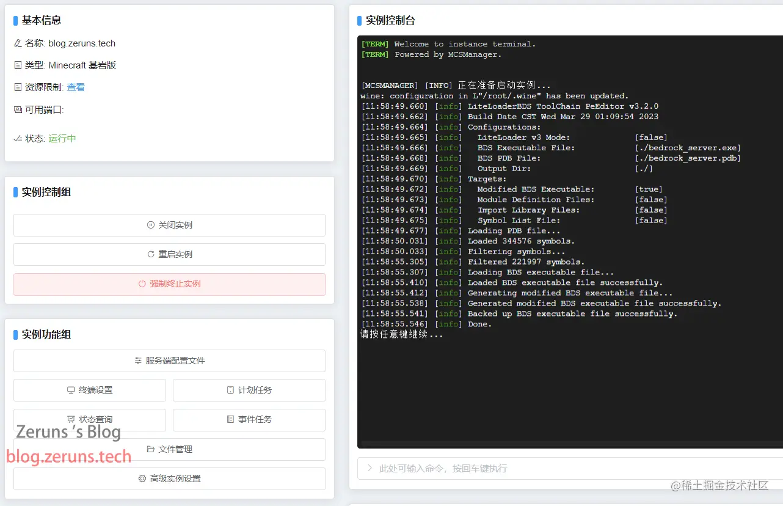This screenshot has height=506, width=783.
Task: Click the terminal line 'Backed up BDS executable file successfully.'
Action: click(x=573, y=314)
